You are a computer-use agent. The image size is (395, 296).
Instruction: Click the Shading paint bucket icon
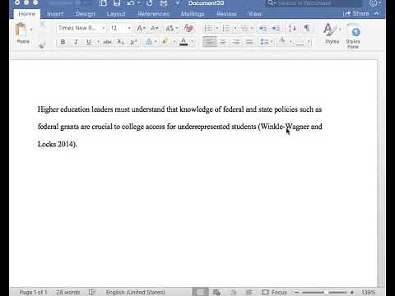click(x=282, y=42)
